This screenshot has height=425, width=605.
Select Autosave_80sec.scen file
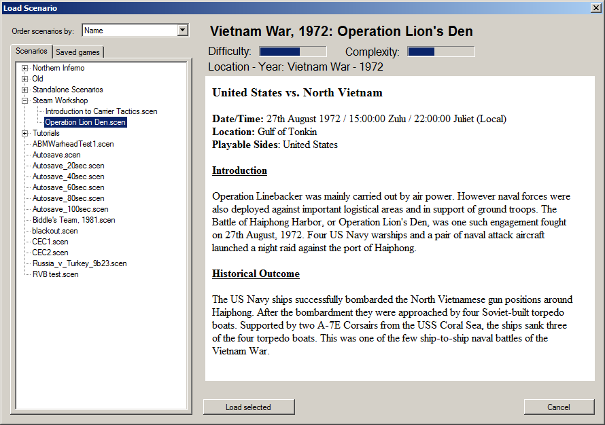coord(68,198)
